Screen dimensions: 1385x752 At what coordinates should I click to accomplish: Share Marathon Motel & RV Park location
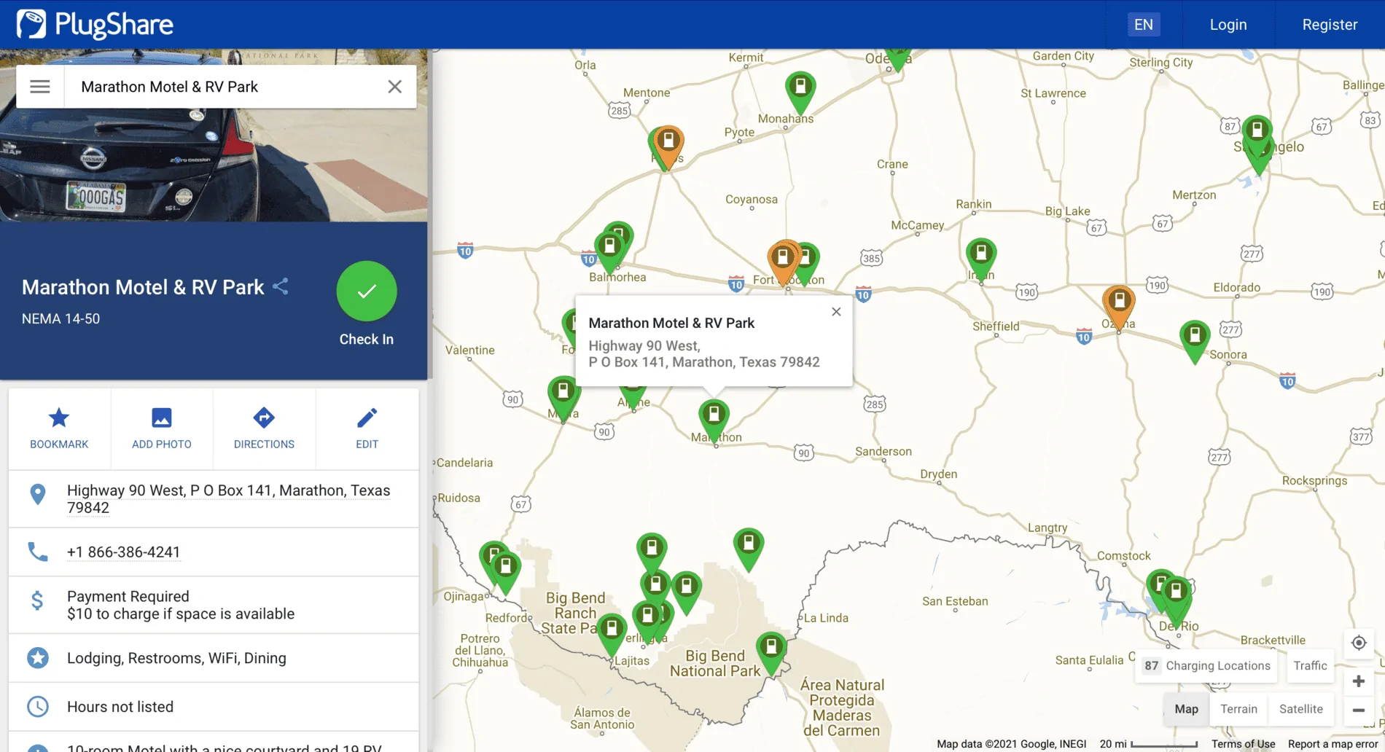[281, 286]
